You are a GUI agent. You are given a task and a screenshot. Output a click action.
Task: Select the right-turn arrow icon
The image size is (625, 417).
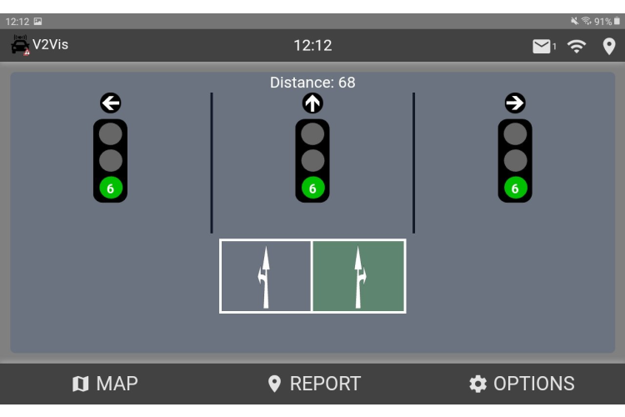pos(515,103)
